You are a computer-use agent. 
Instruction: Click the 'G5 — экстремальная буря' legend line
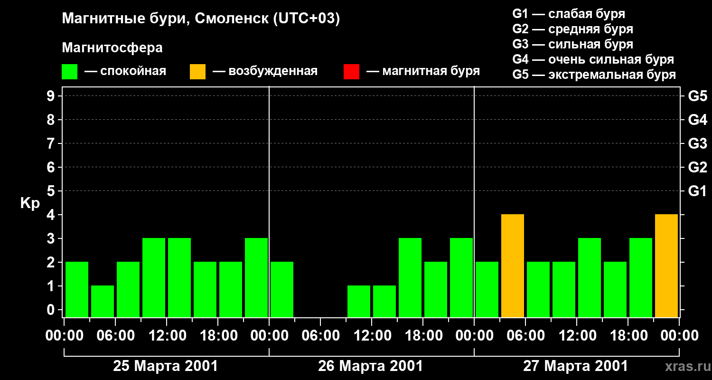tap(594, 75)
